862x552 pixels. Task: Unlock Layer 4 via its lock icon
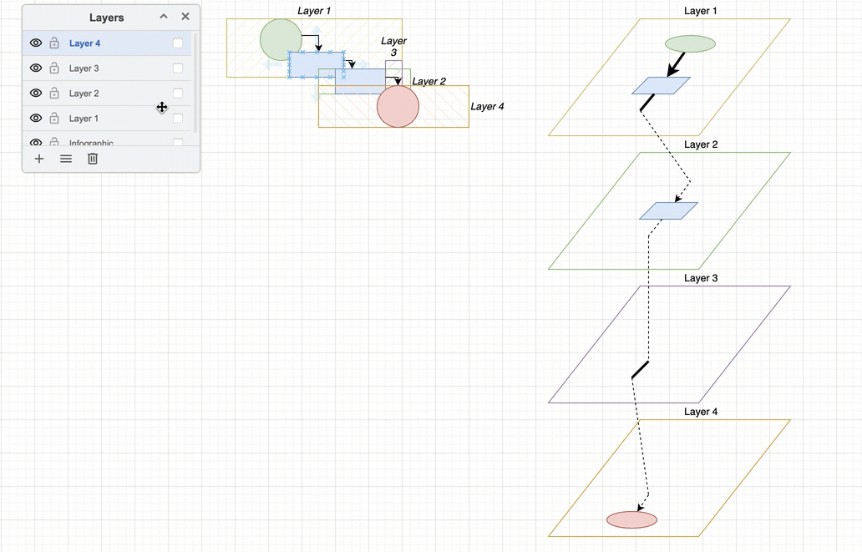[x=53, y=43]
